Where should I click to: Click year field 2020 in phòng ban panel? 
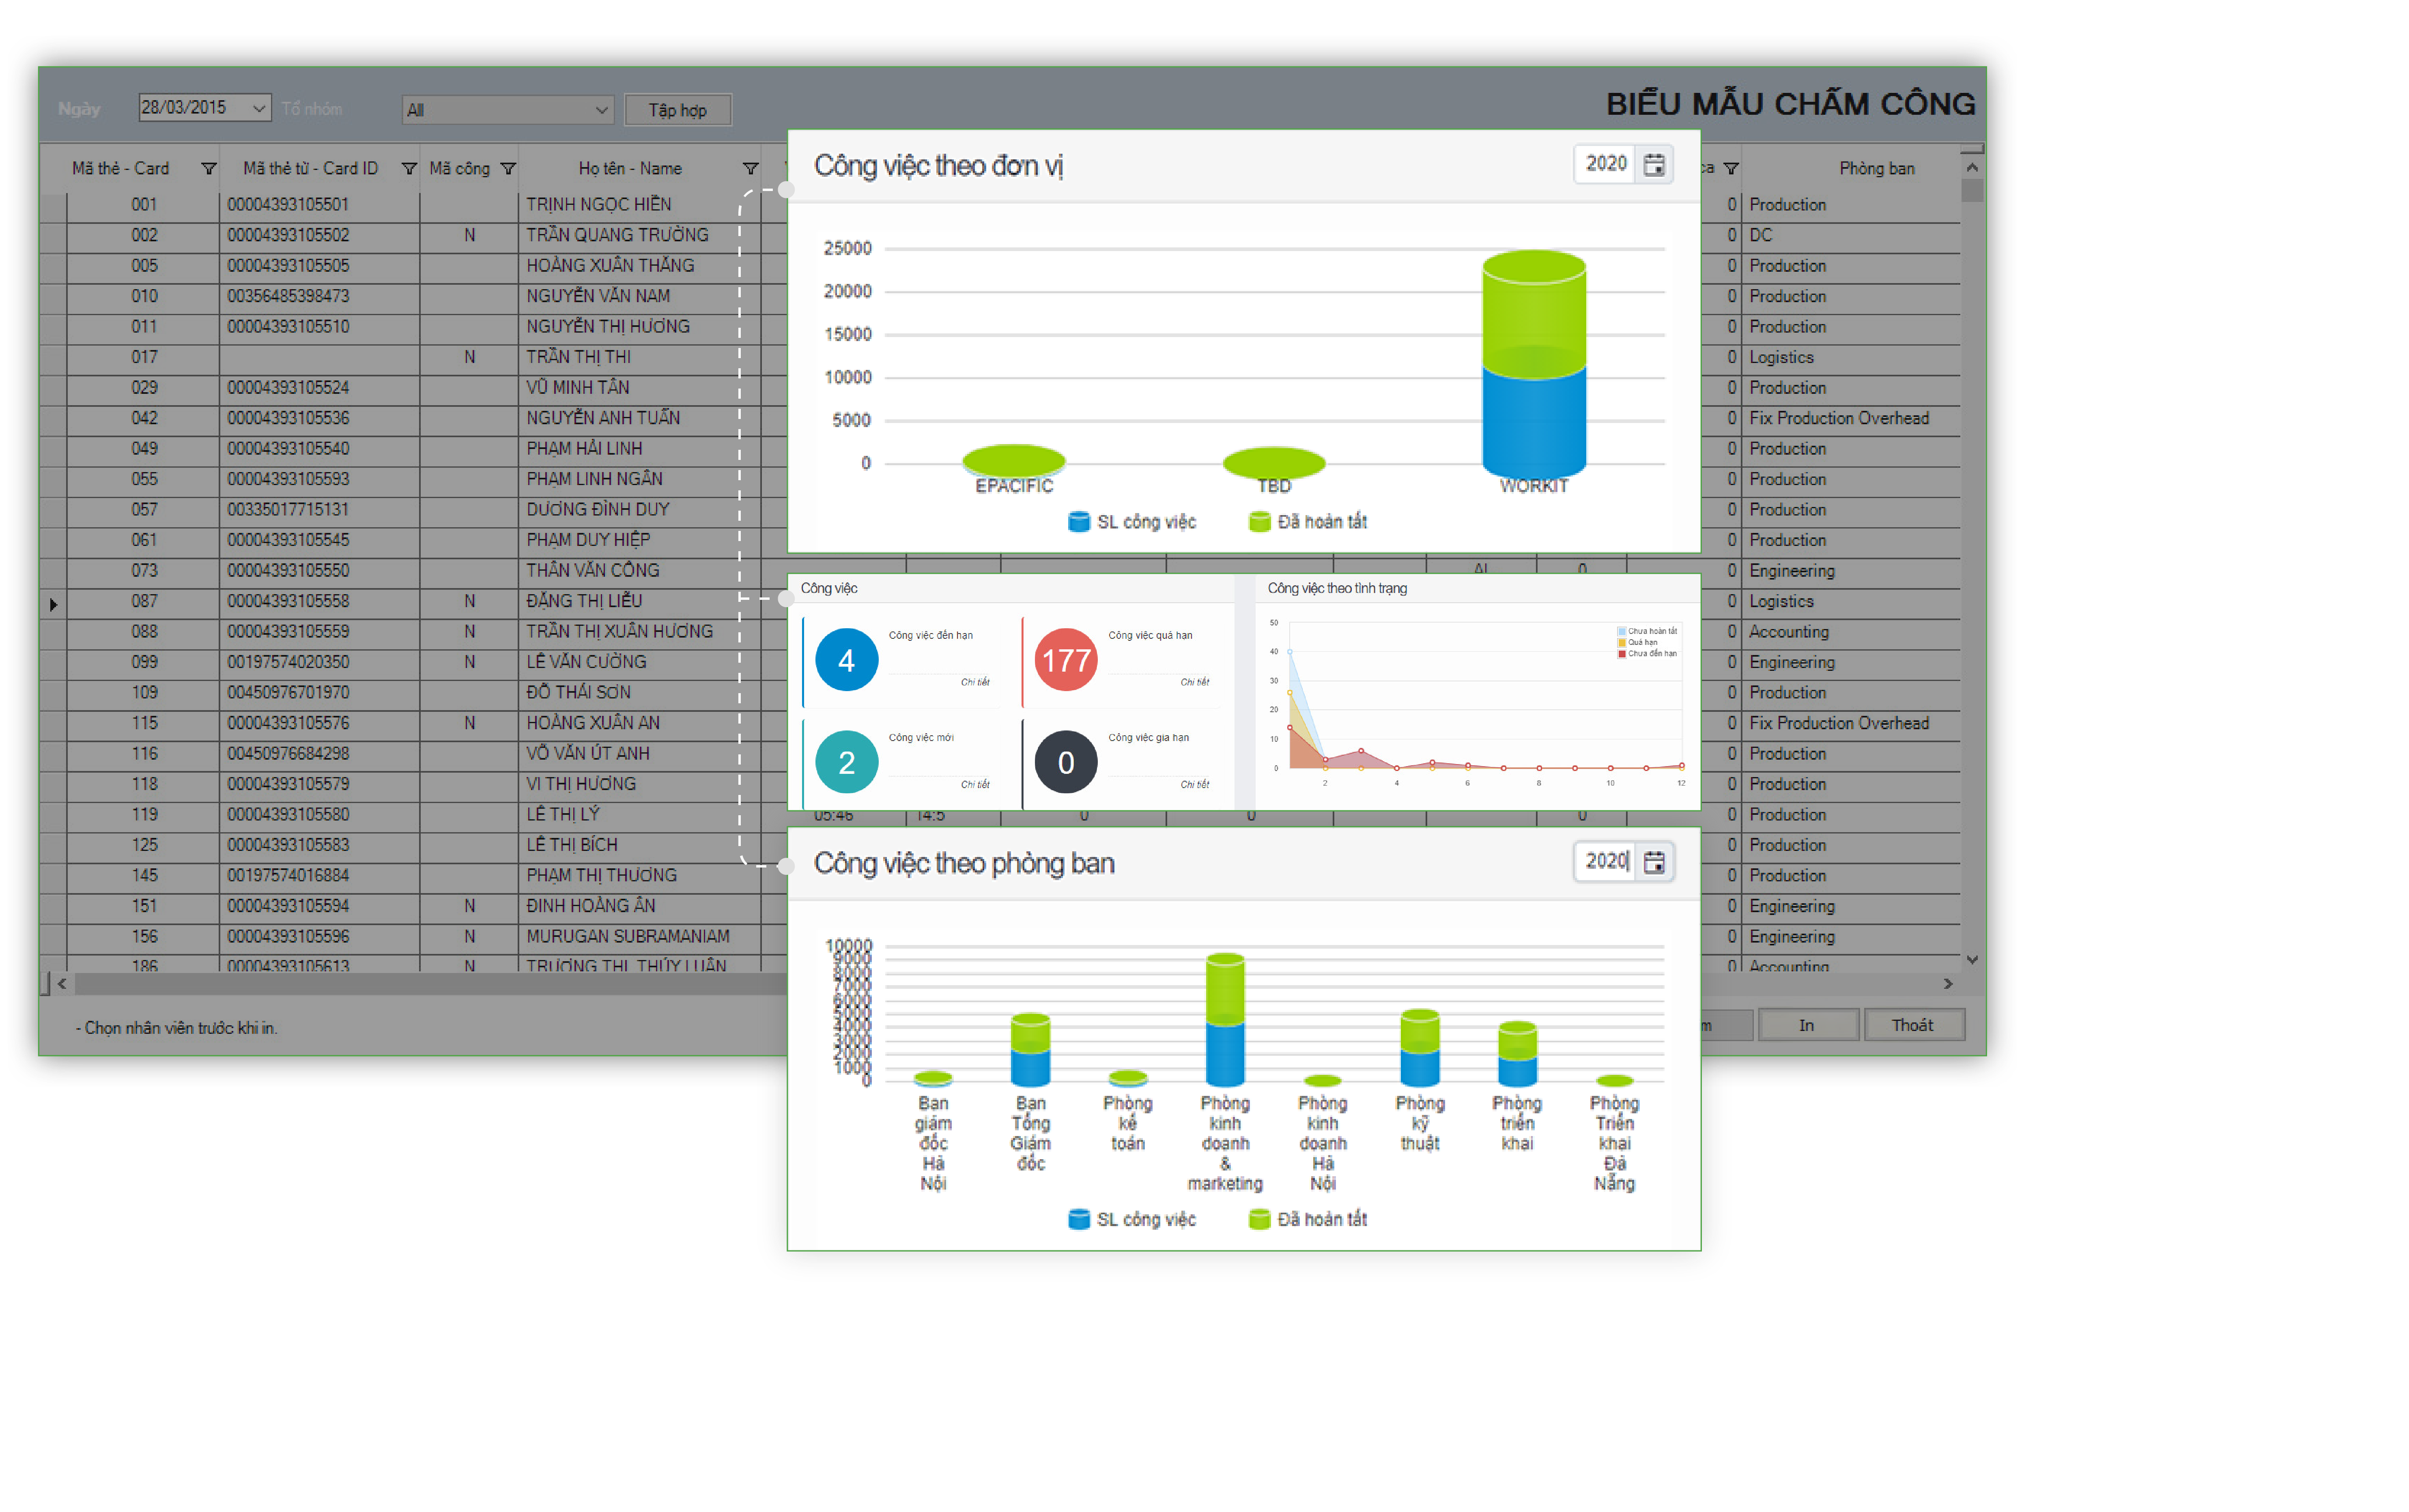pos(1606,862)
